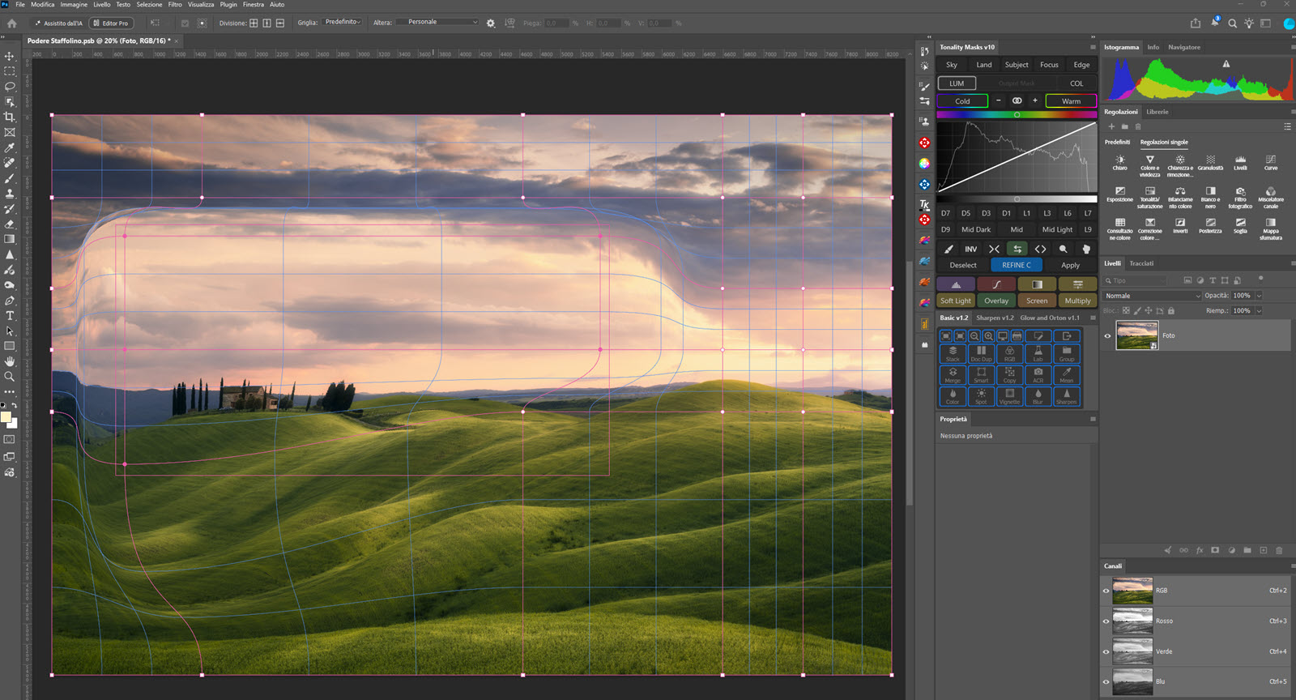Hide the Foto layer

[x=1107, y=335]
